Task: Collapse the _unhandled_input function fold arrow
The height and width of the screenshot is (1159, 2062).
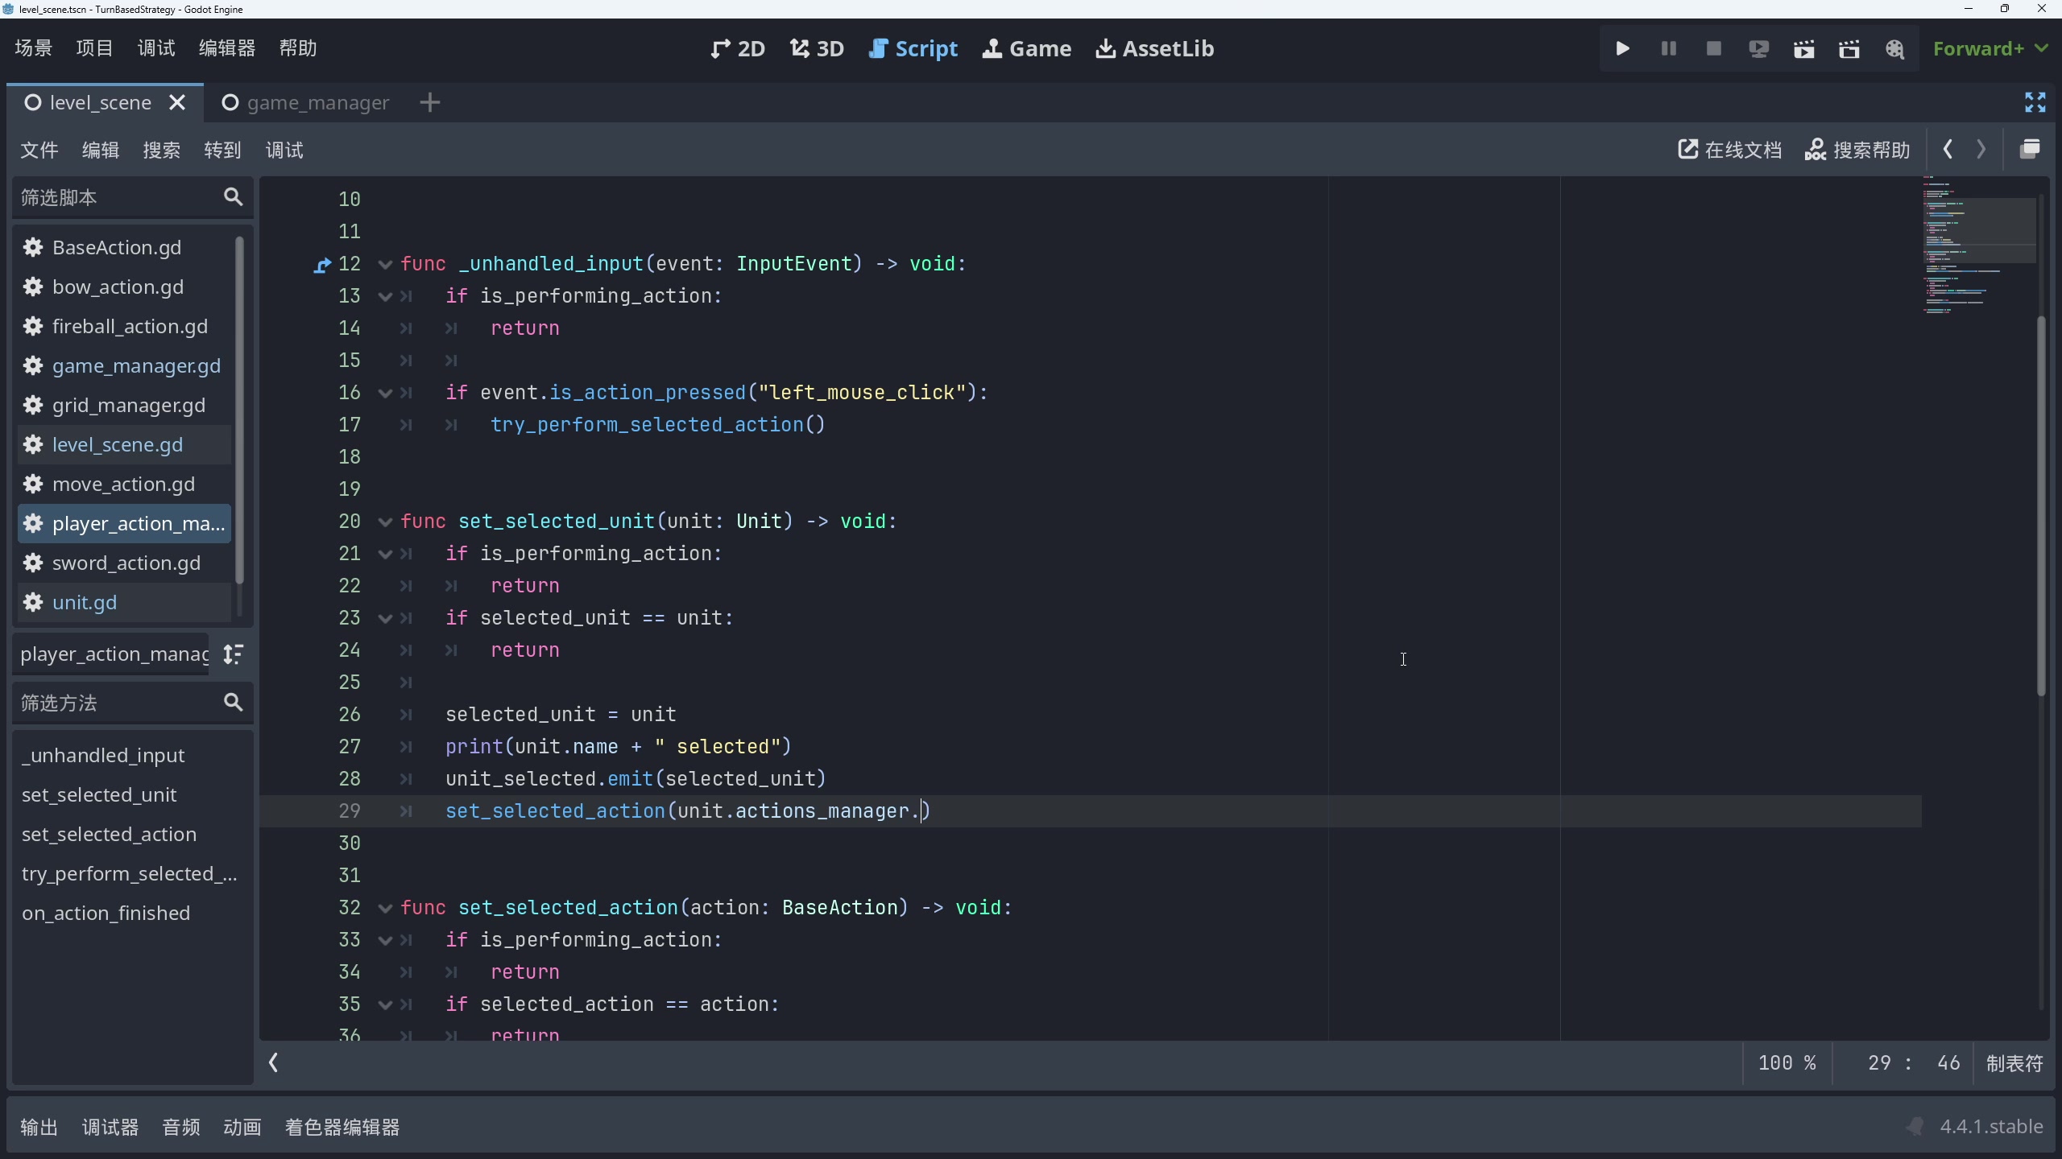Action: pos(384,264)
